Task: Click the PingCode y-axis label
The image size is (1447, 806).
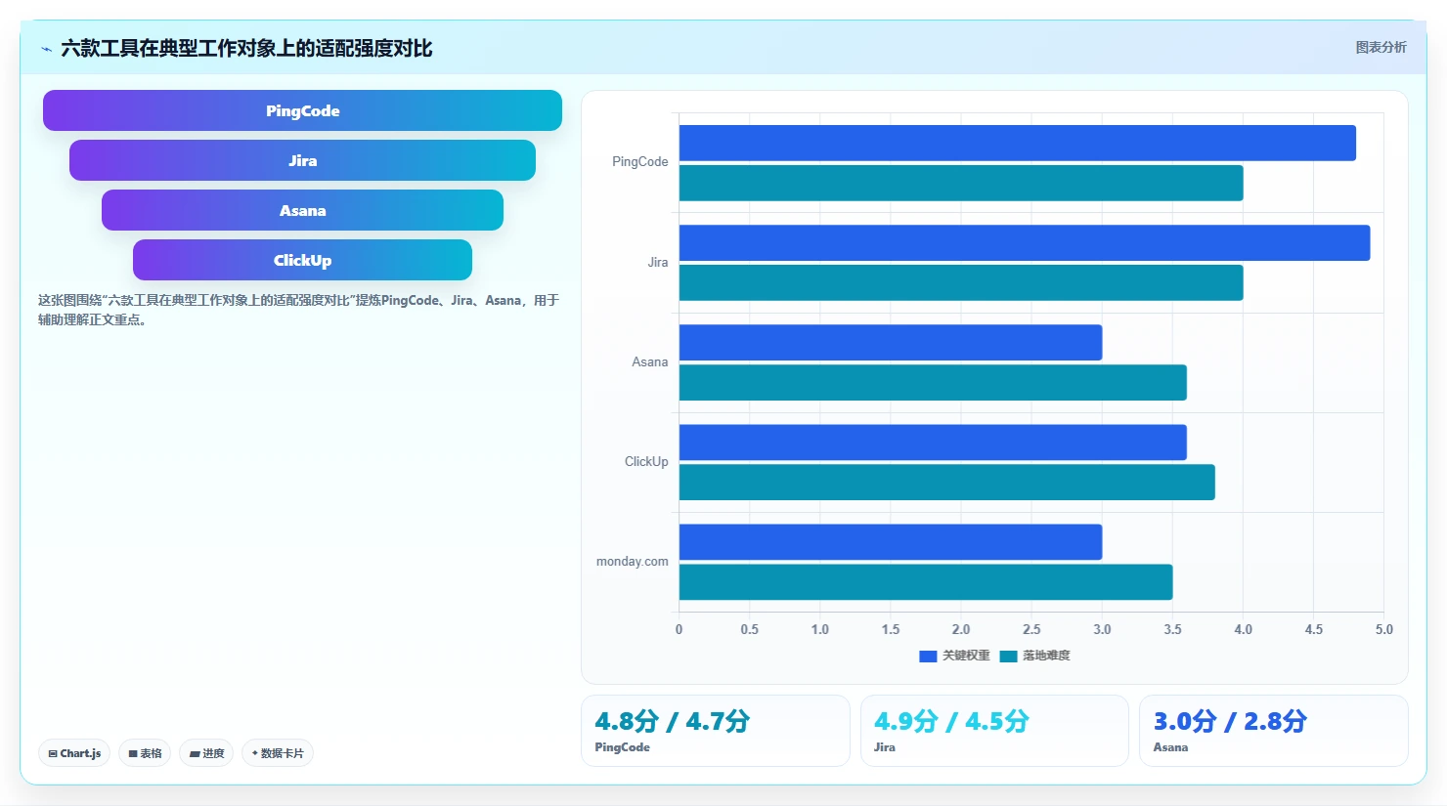Action: click(x=640, y=162)
